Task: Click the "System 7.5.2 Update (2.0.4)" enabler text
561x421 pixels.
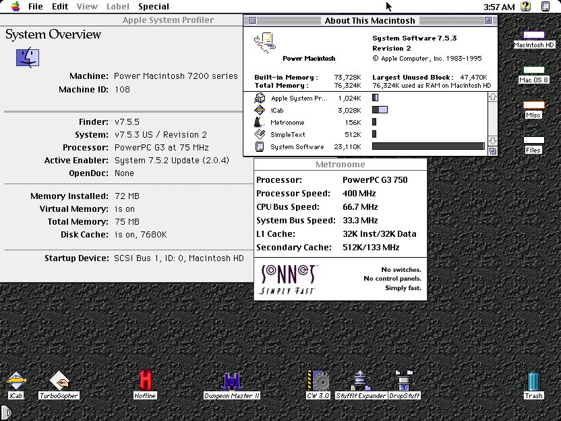Action: coord(172,161)
